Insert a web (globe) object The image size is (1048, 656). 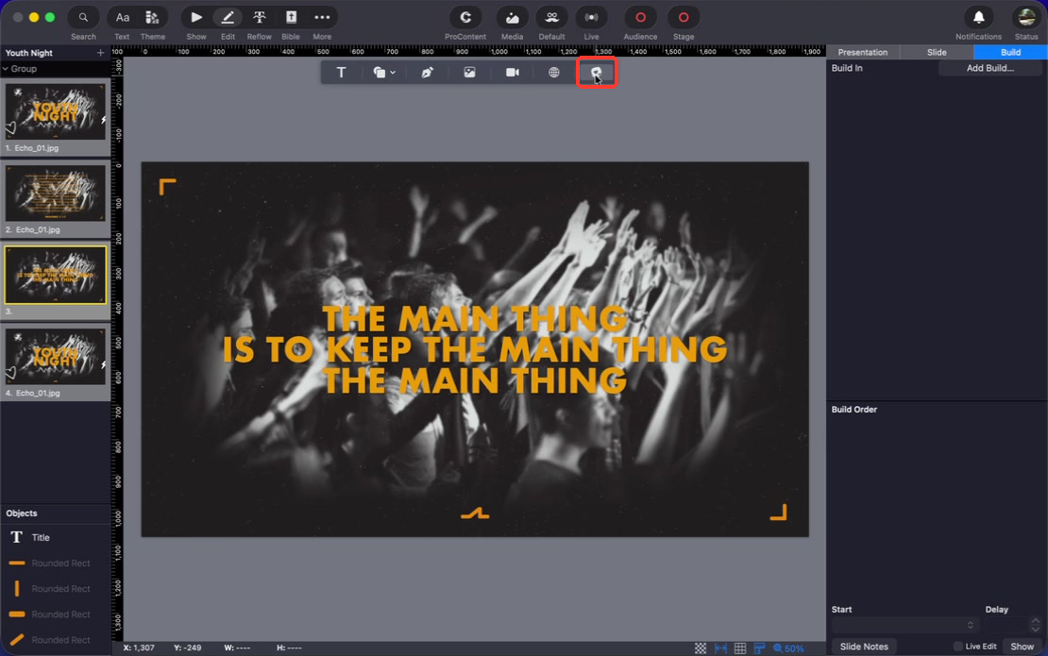554,72
